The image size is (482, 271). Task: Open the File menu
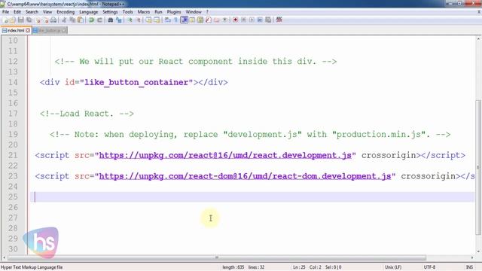point(5,12)
